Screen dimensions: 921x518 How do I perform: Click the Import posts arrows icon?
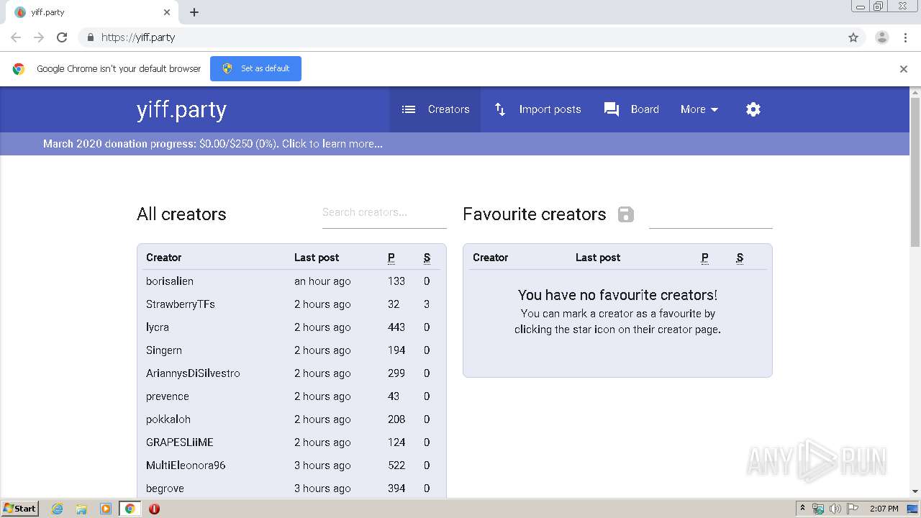point(500,109)
